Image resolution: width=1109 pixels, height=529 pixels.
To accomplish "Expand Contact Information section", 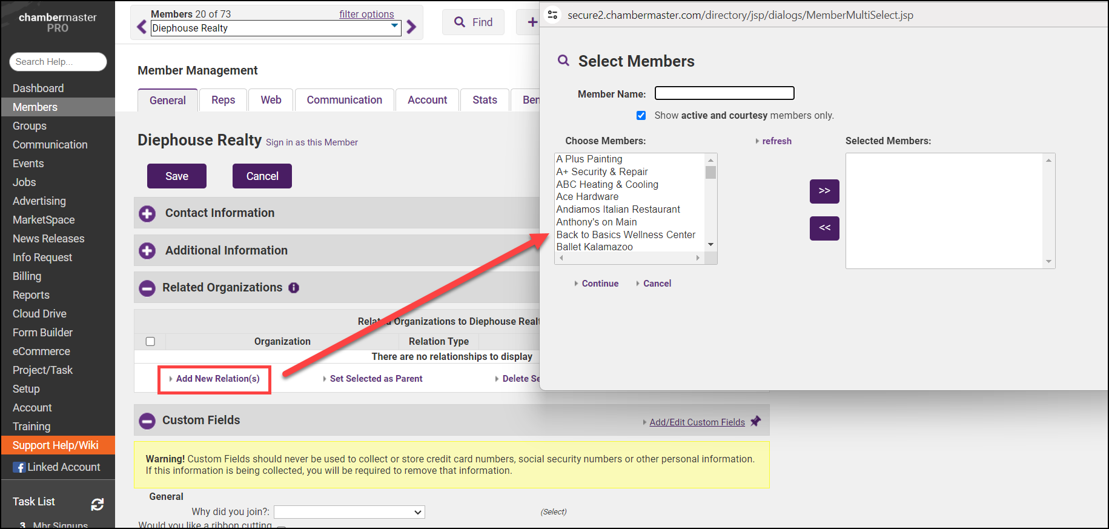I will 147,213.
